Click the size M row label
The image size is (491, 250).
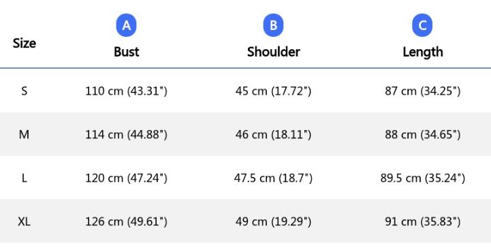24,135
